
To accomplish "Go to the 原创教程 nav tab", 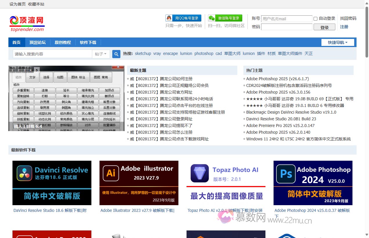I will 63,42.
